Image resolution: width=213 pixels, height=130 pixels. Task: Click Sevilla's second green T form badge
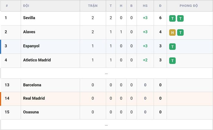(180, 18)
